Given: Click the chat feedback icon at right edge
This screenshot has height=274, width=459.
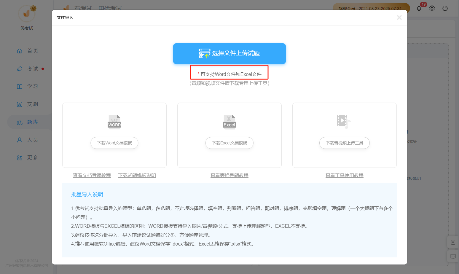Looking at the screenshot, I should (453, 257).
